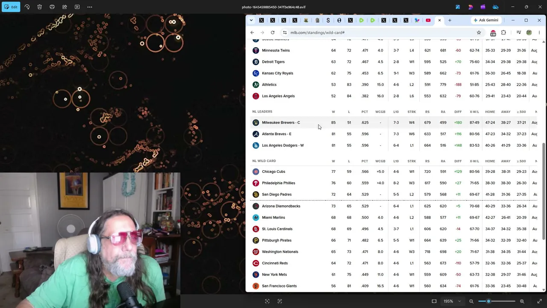Open the red extension with 119 badge
The height and width of the screenshot is (308, 547).
pyautogui.click(x=493, y=33)
